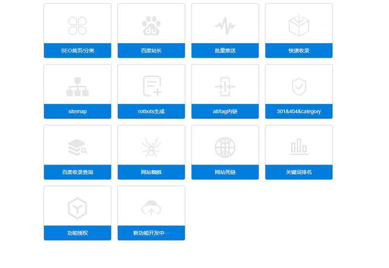Click the pulse wave icon for batch push
Viewport: 389px width, 268px height.
[225, 26]
